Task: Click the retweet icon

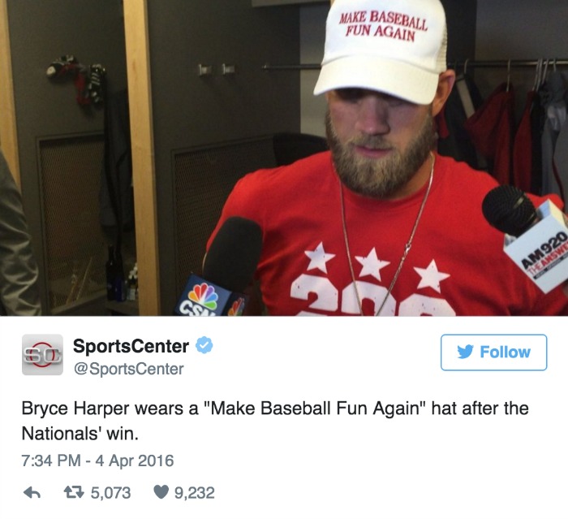Action: pos(74,492)
